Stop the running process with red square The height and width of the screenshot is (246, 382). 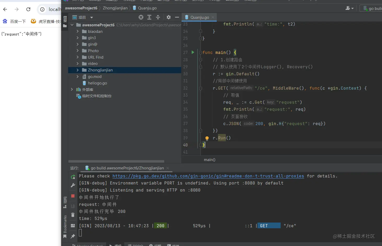(x=73, y=196)
